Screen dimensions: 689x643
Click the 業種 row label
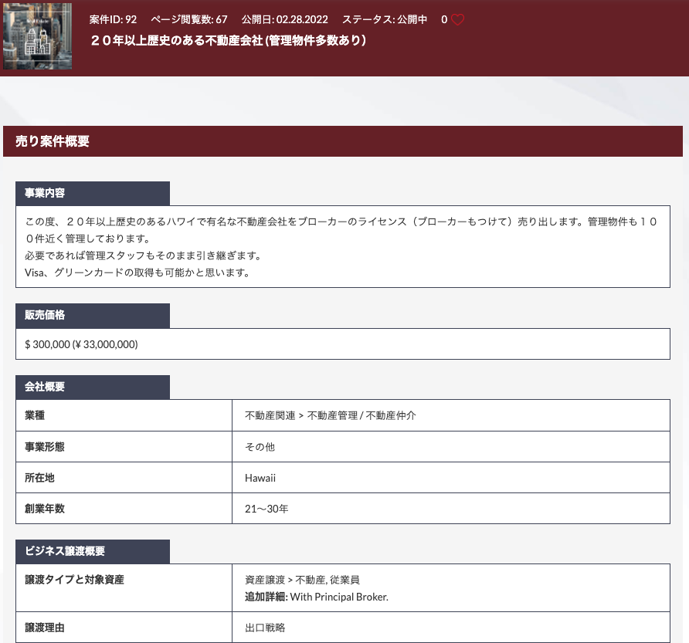point(35,415)
